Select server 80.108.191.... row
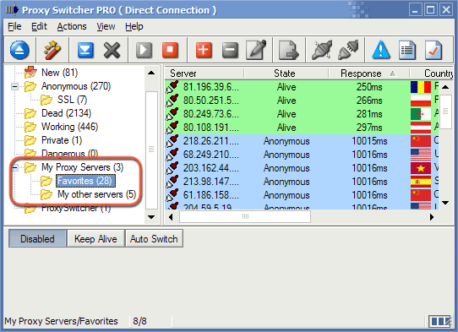The width and height of the screenshot is (458, 332). [x=302, y=128]
